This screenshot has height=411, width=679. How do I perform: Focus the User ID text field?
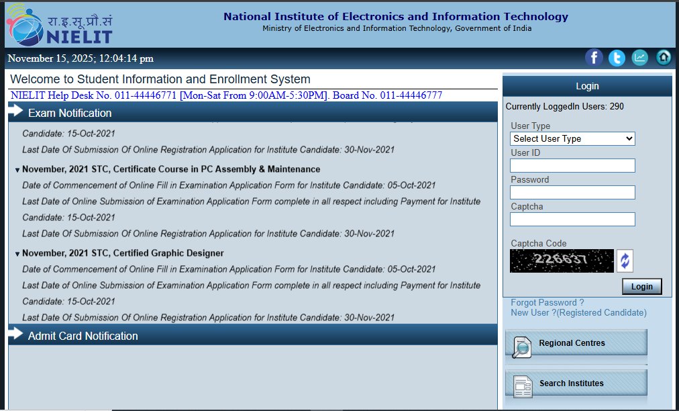572,165
